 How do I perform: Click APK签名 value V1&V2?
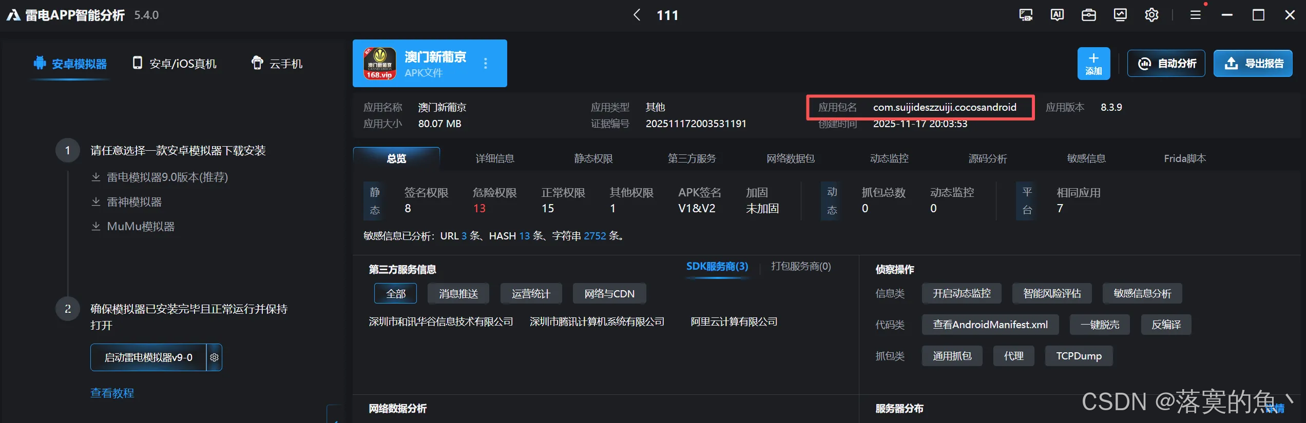coord(697,208)
